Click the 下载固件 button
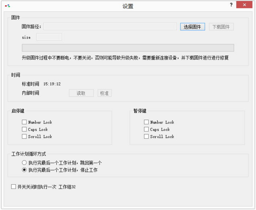The height and width of the screenshot is (210, 256). tap(221, 27)
